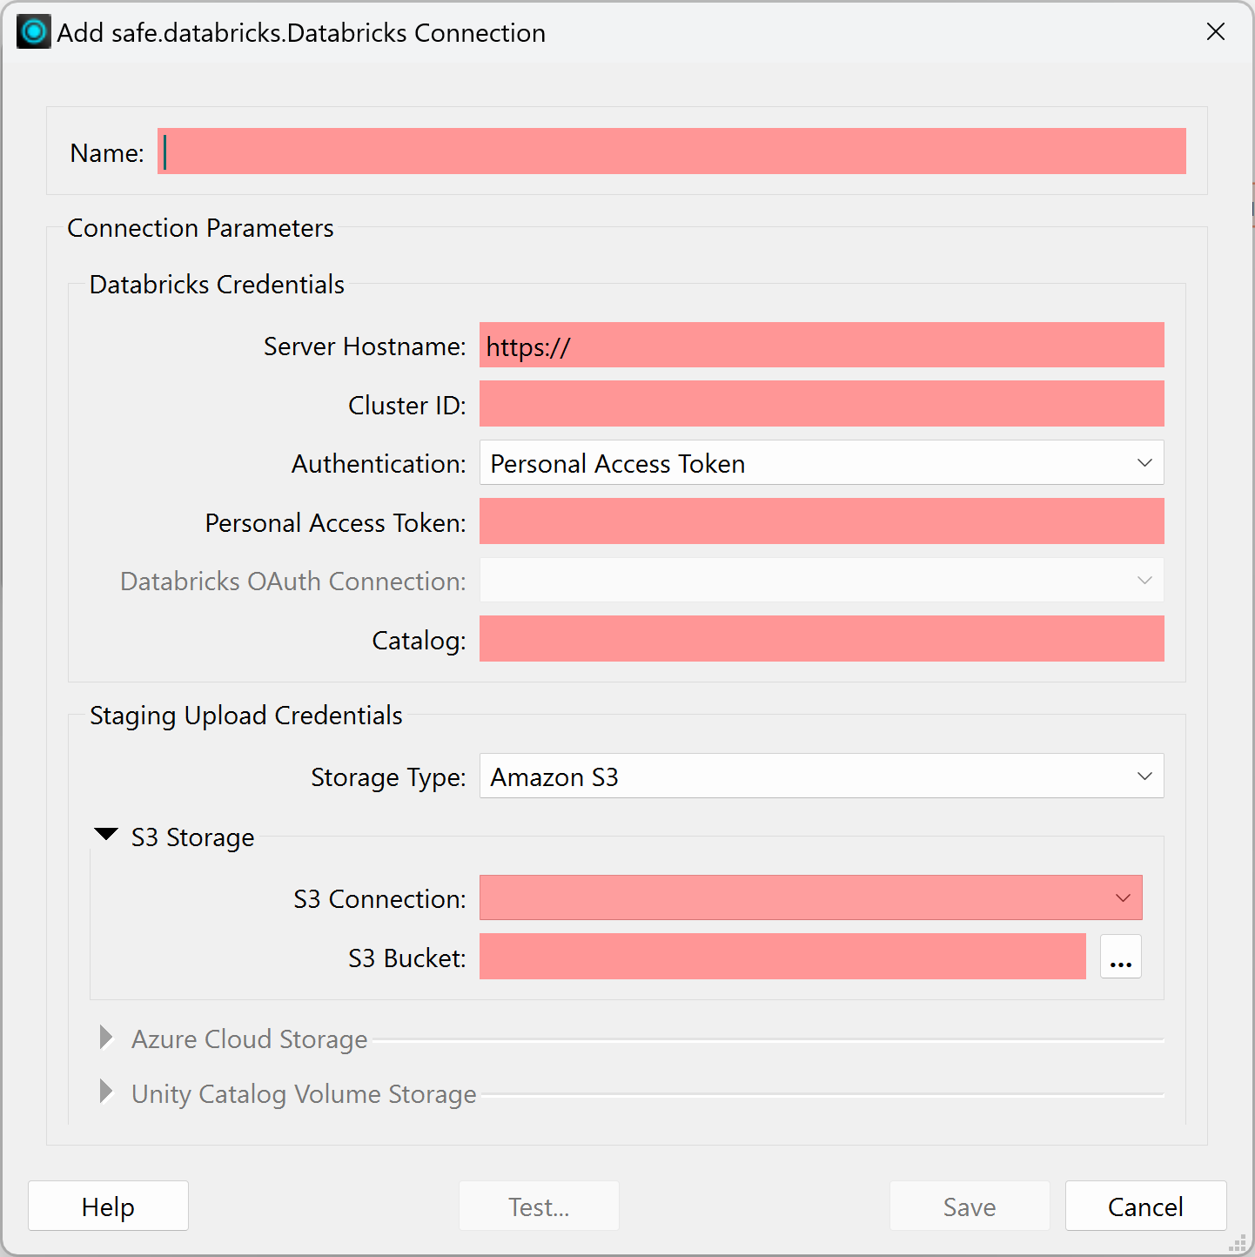The height and width of the screenshot is (1257, 1255).
Task: Click the FME application icon in title bar
Action: click(34, 32)
